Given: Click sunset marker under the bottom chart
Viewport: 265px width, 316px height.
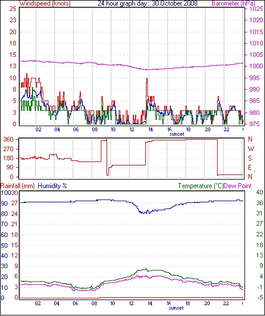Looking at the screenshot, I should click(176, 308).
